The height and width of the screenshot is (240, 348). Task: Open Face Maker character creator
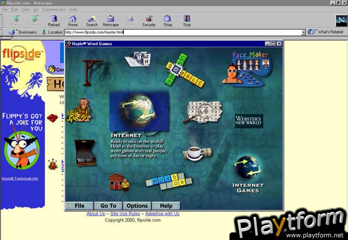(x=247, y=69)
